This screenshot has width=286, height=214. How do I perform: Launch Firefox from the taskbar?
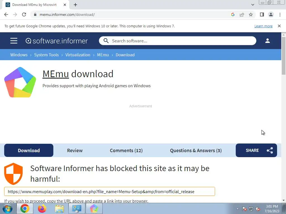(x=42, y=208)
